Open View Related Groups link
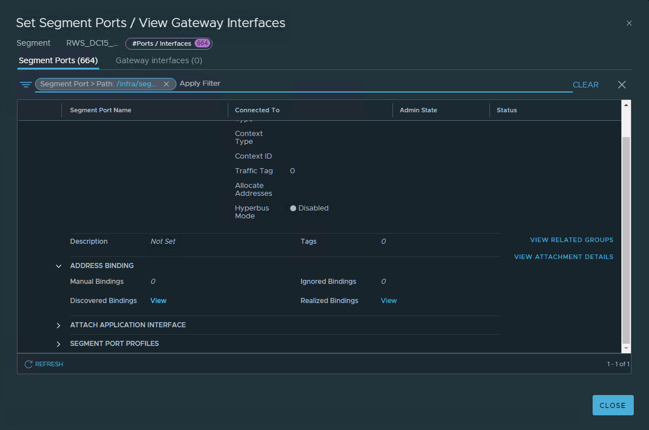 (572, 240)
